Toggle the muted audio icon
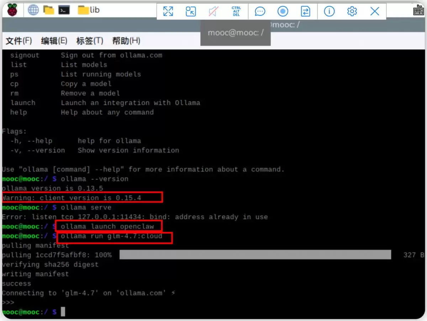This screenshot has width=427, height=321. pos(213,11)
